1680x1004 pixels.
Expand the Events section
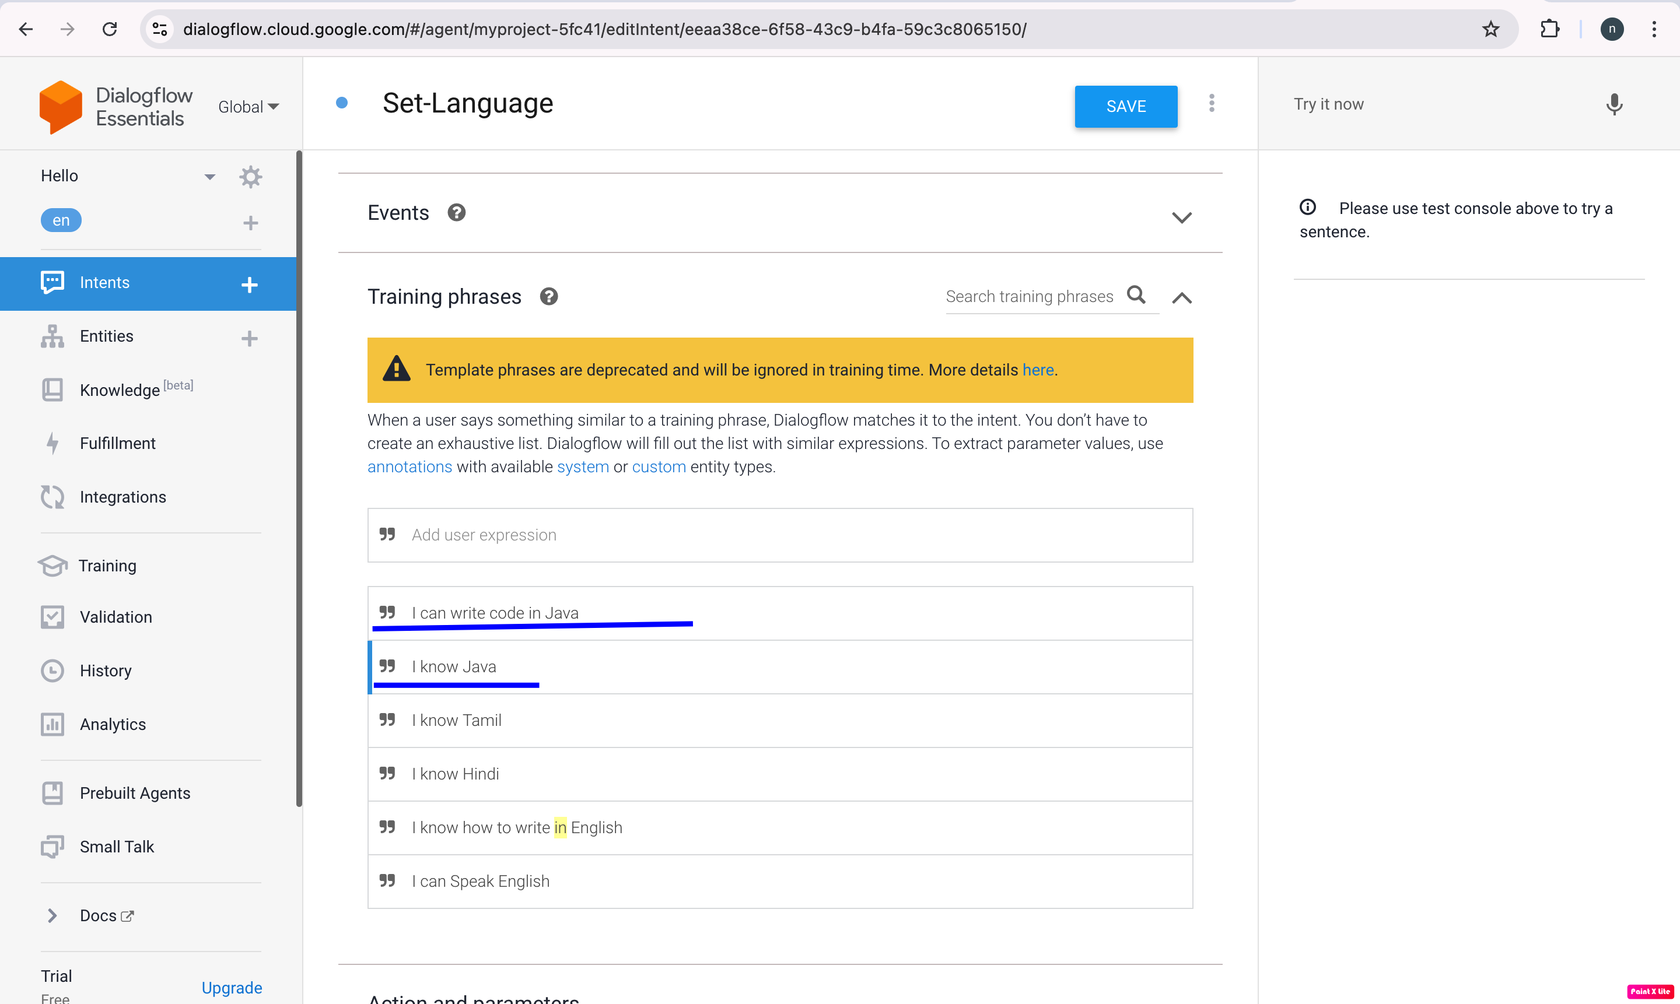click(x=1181, y=217)
